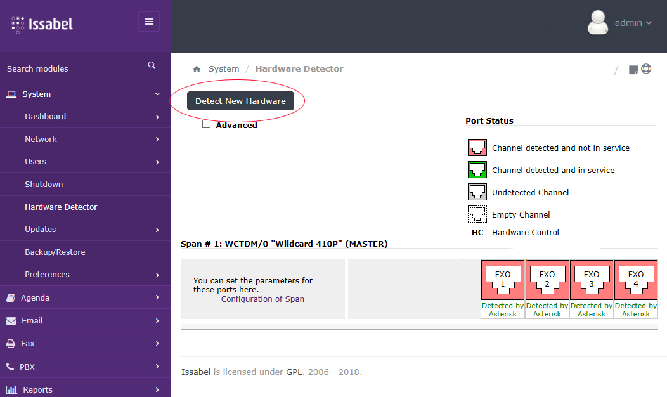Open Backup/Restore in the sidebar
Screen dimensions: 667x397
tap(55, 252)
